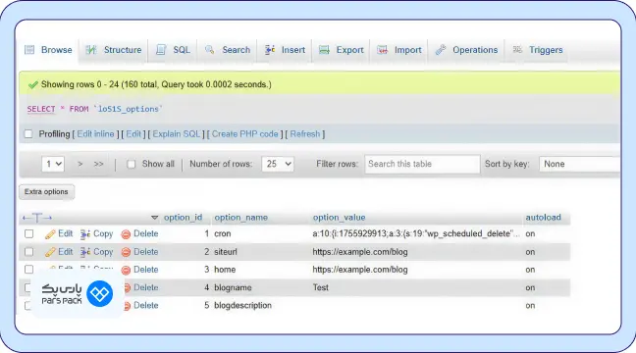Focus the Search this table field
636x353 pixels.
click(x=422, y=164)
